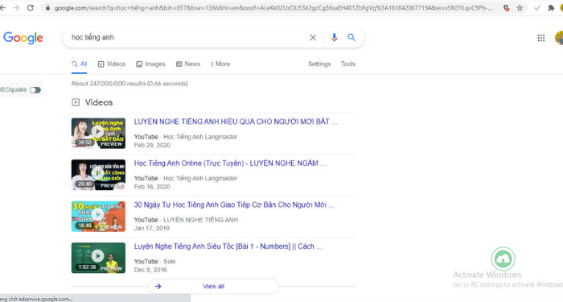Viewport: 563px width, 302px height.
Task: Reload the current page
Action: pos(31,7)
